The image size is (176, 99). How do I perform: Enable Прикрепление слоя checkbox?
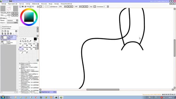(1, 27)
